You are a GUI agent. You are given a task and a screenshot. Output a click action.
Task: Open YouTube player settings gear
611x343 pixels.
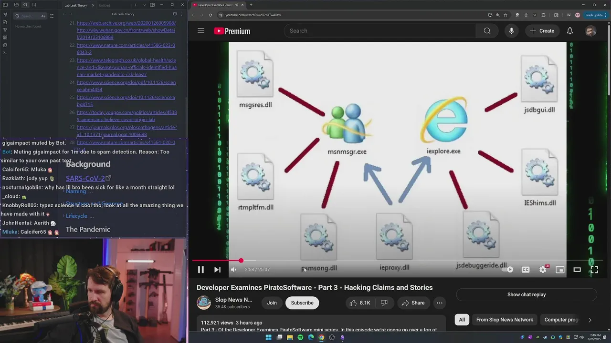(543, 270)
